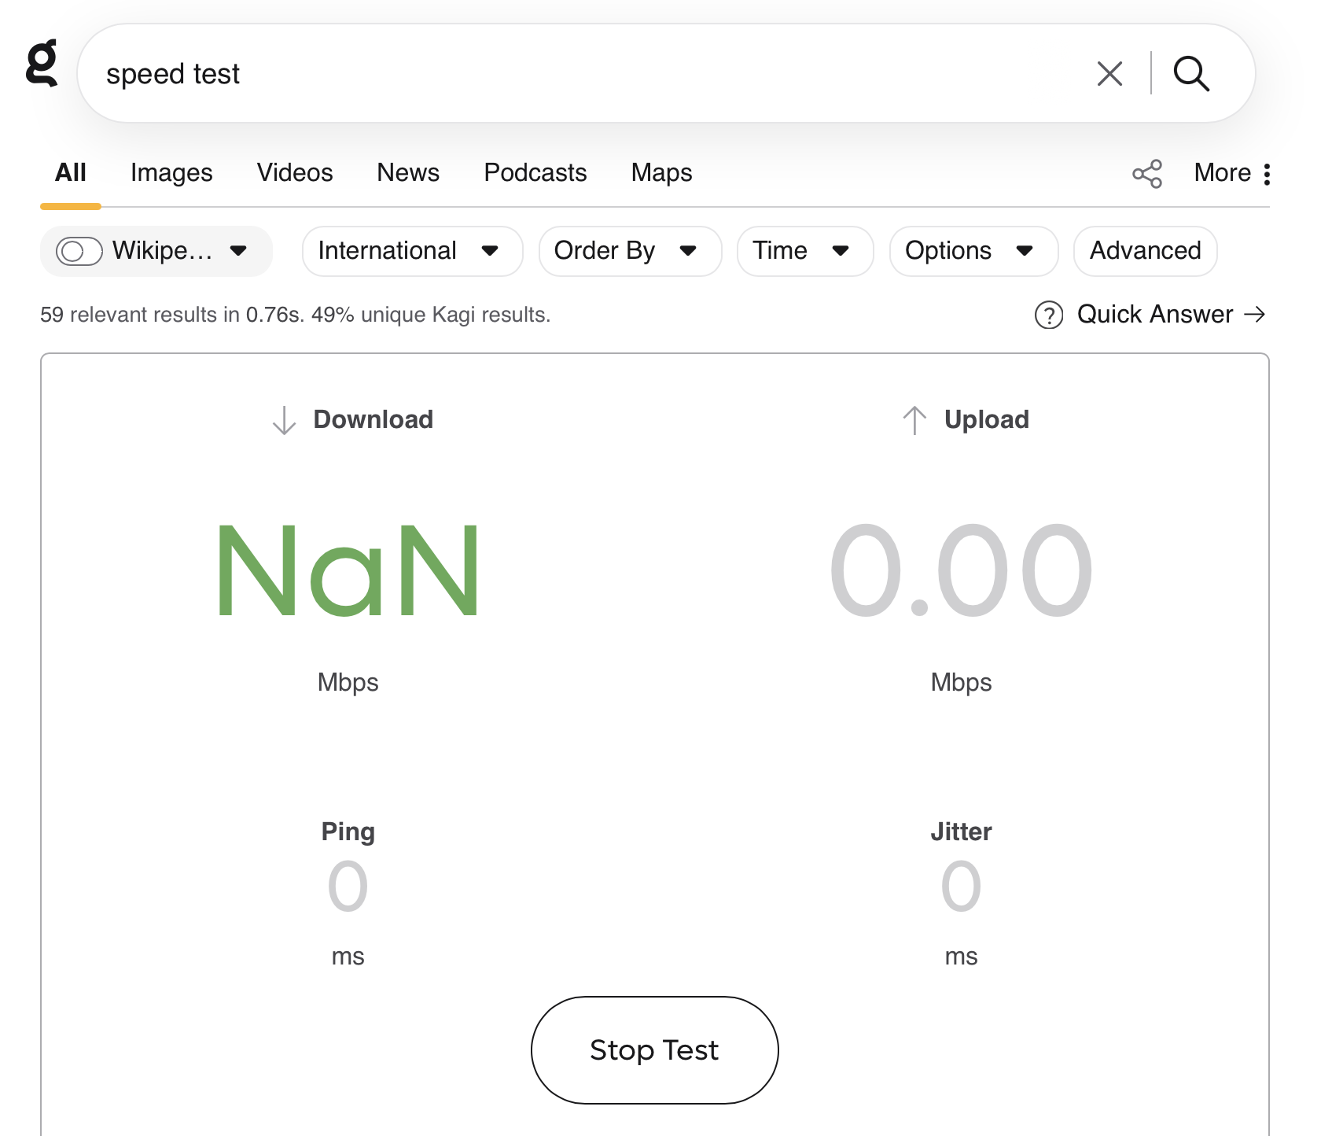Click the Download arrow icon
Viewport: 1343px width, 1136px height.
tap(284, 420)
